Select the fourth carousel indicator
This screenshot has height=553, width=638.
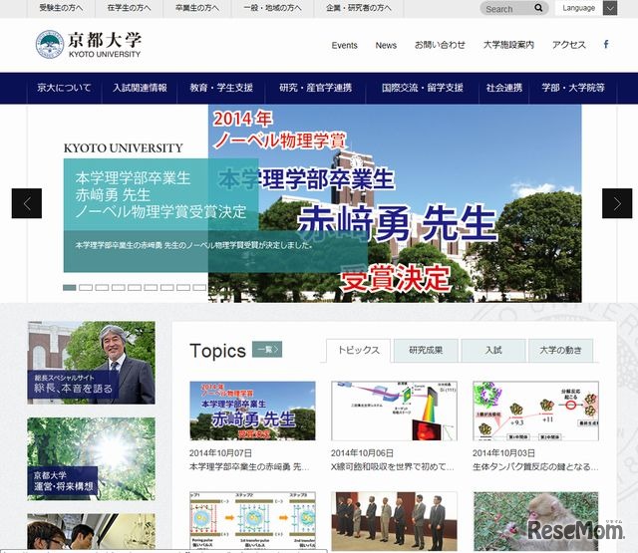tap(118, 288)
